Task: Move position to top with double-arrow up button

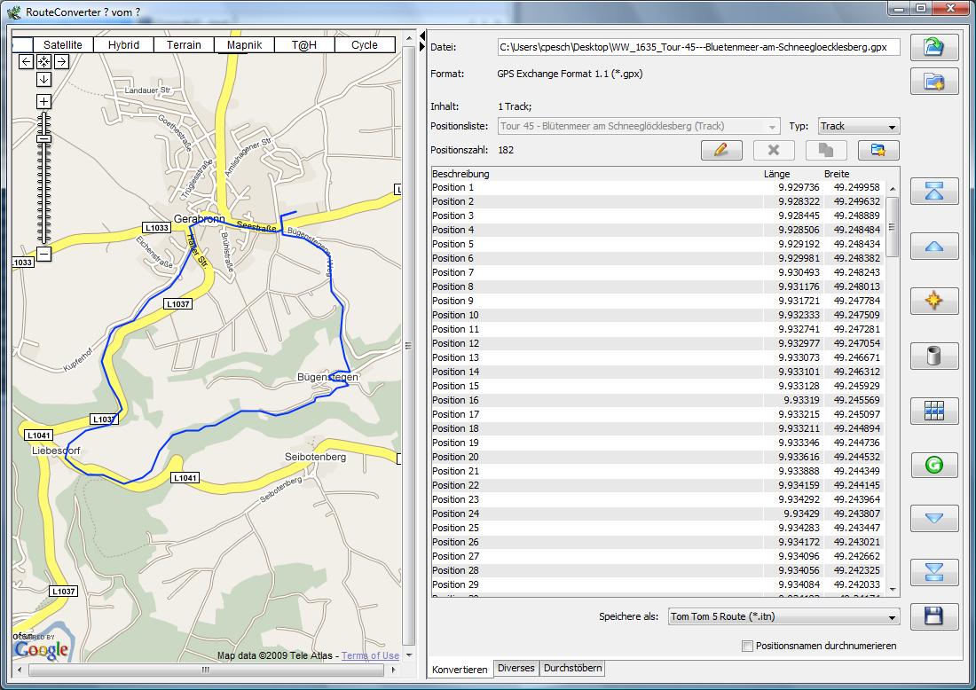Action: pos(933,191)
